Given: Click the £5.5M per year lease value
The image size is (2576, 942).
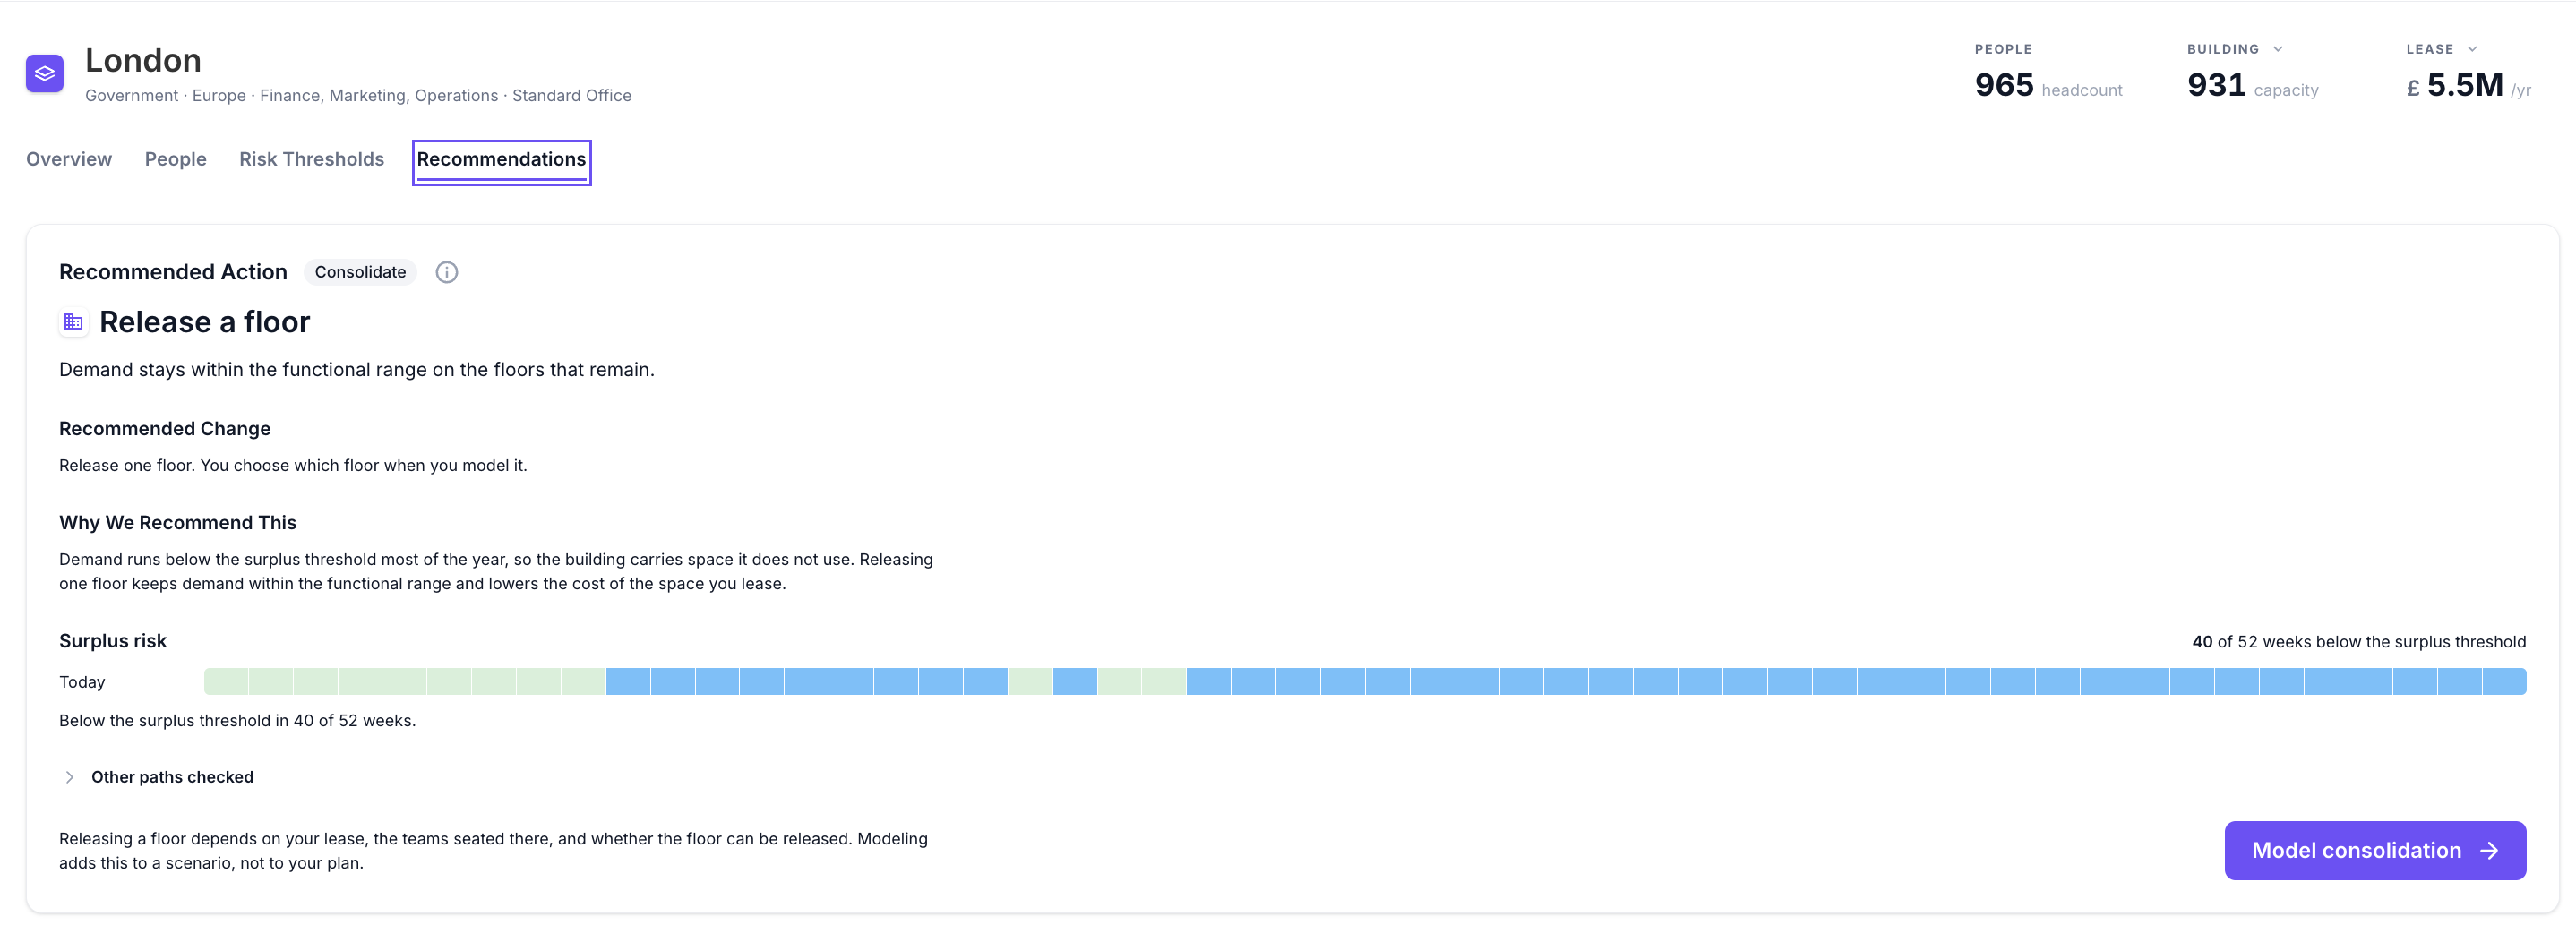Looking at the screenshot, I should pyautogui.click(x=2469, y=86).
